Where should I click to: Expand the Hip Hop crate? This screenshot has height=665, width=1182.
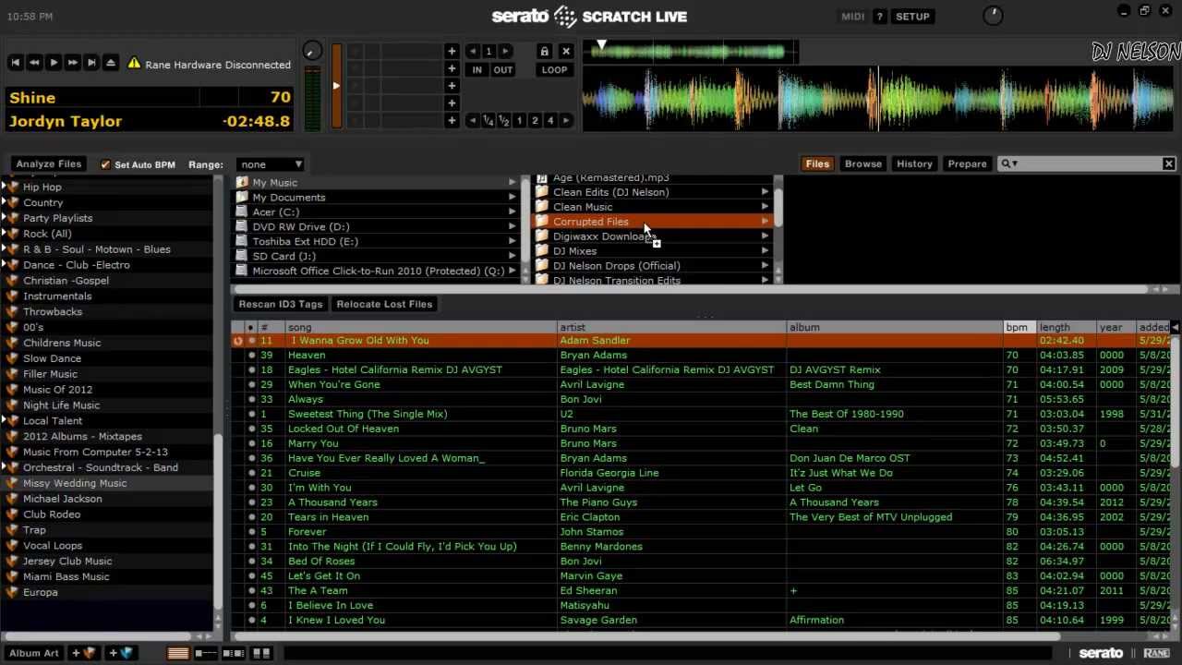[x=4, y=187]
